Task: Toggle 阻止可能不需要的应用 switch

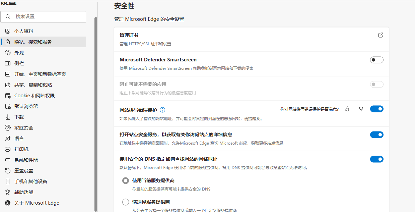Action: pos(377,85)
